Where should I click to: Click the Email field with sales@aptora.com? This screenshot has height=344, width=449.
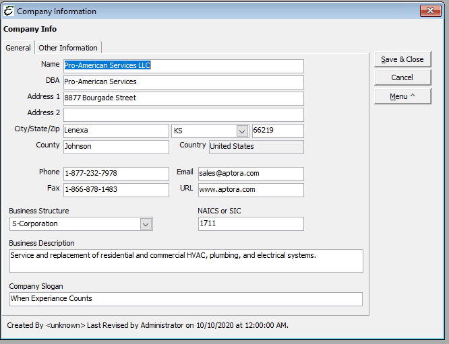tap(251, 174)
